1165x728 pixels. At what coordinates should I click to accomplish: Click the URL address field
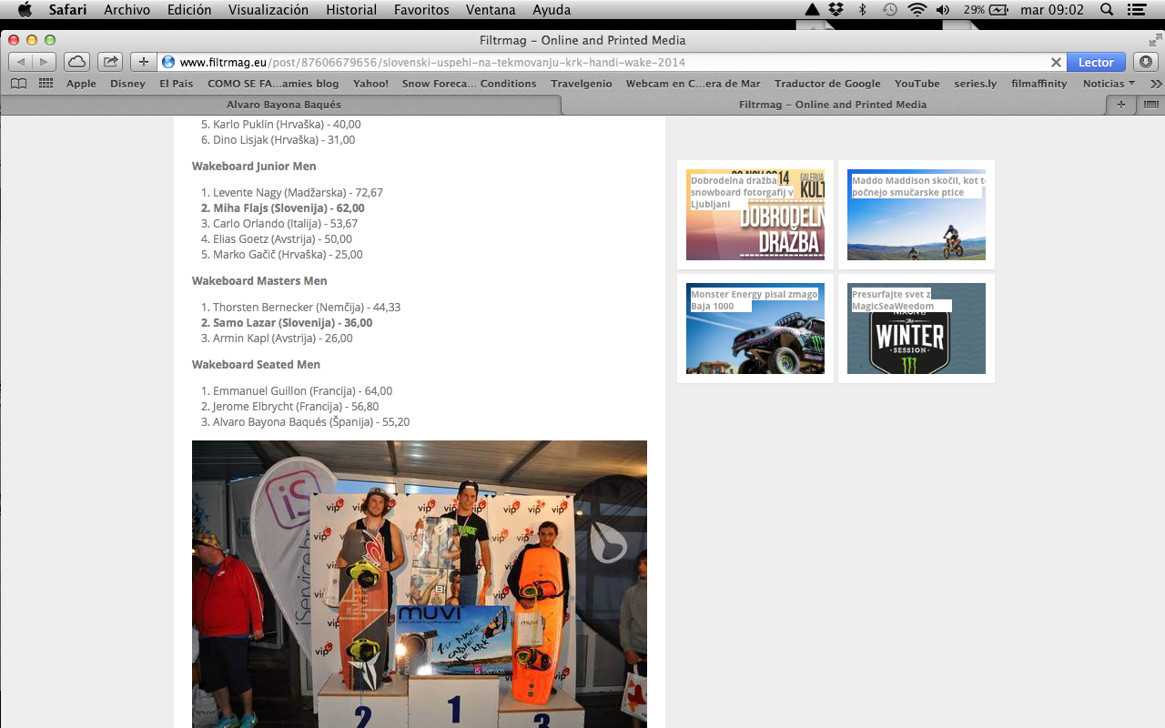610,62
